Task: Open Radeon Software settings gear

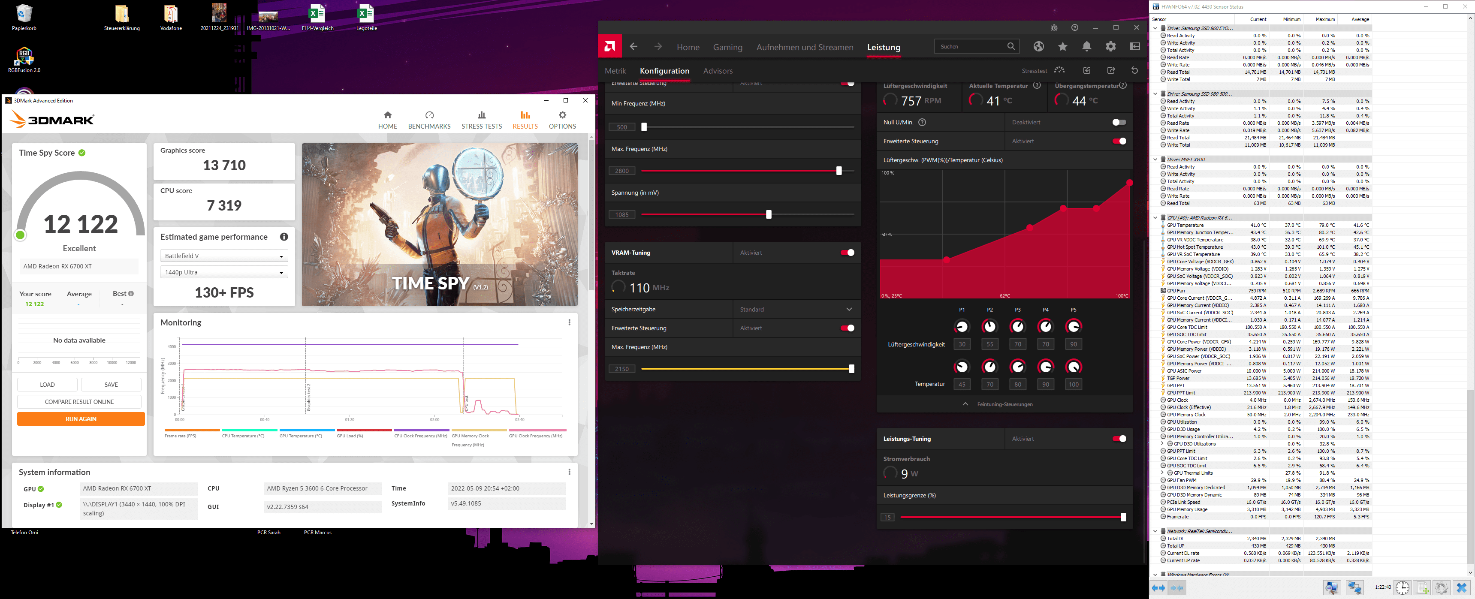Action: coord(1111,46)
